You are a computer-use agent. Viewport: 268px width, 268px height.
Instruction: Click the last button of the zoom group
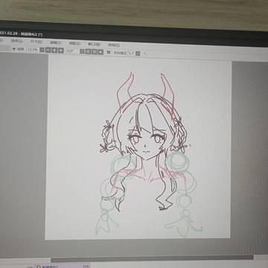click(61, 51)
